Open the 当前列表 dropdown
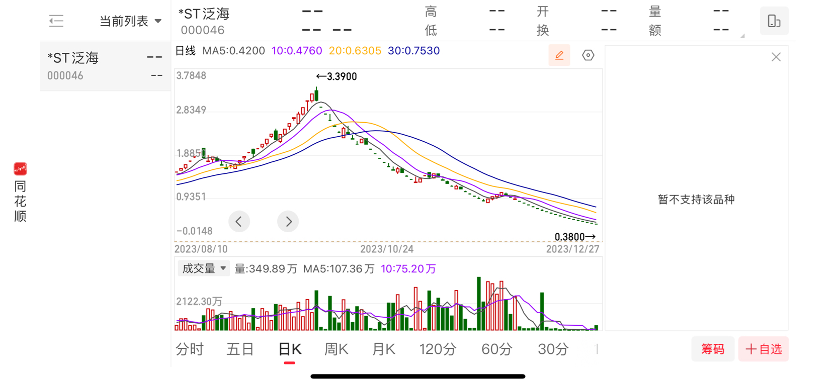This screenshot has height=386, width=836. (x=130, y=21)
